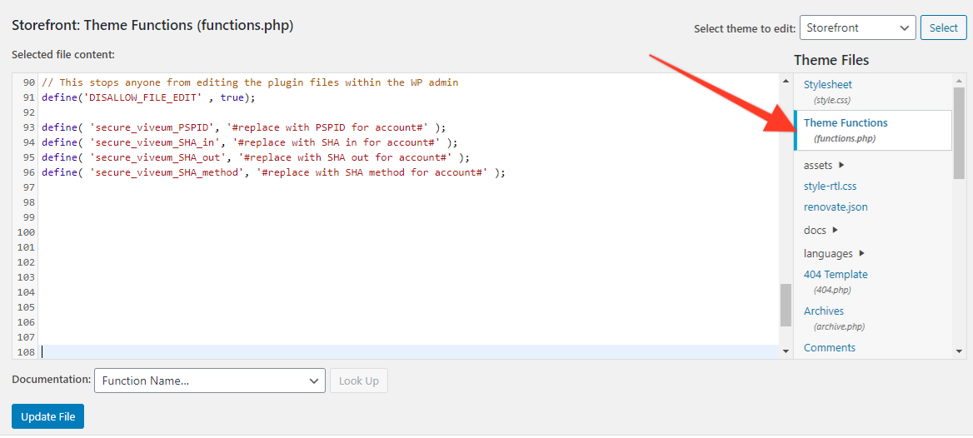Open style-rtl.css file

click(831, 187)
